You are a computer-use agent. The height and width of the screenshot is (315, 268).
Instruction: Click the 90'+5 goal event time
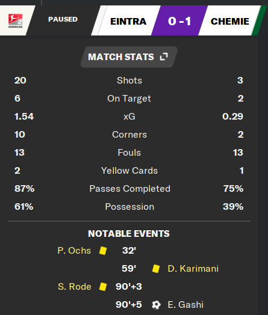[x=129, y=305]
